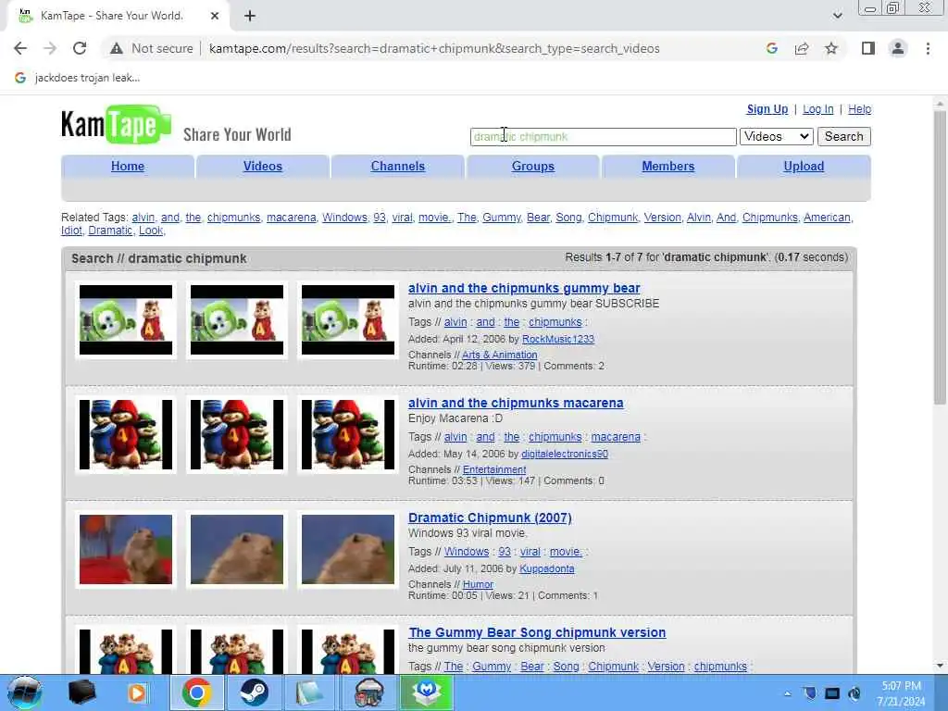Open the Home tab
The image size is (948, 711).
(x=128, y=167)
